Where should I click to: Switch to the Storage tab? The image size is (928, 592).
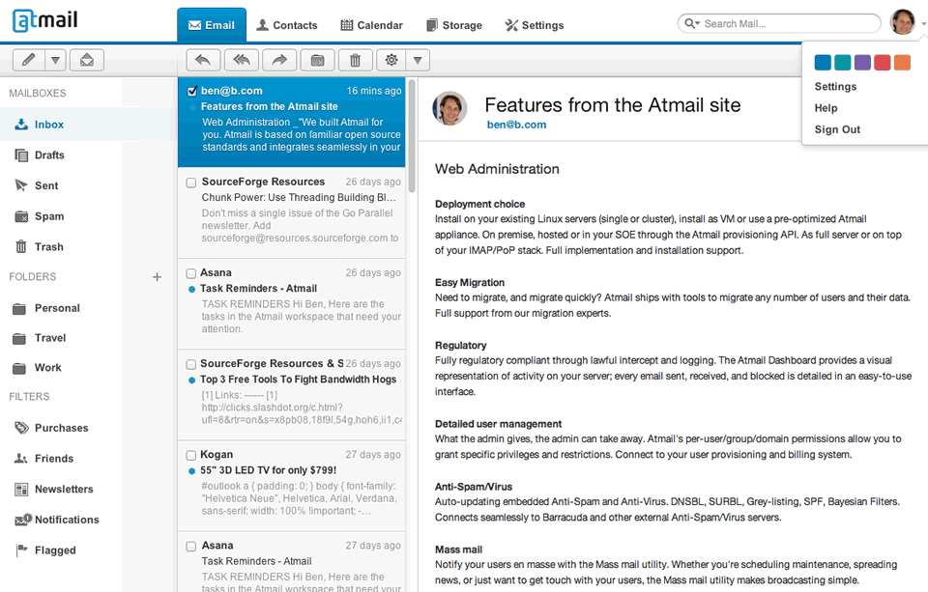pyautogui.click(x=454, y=25)
